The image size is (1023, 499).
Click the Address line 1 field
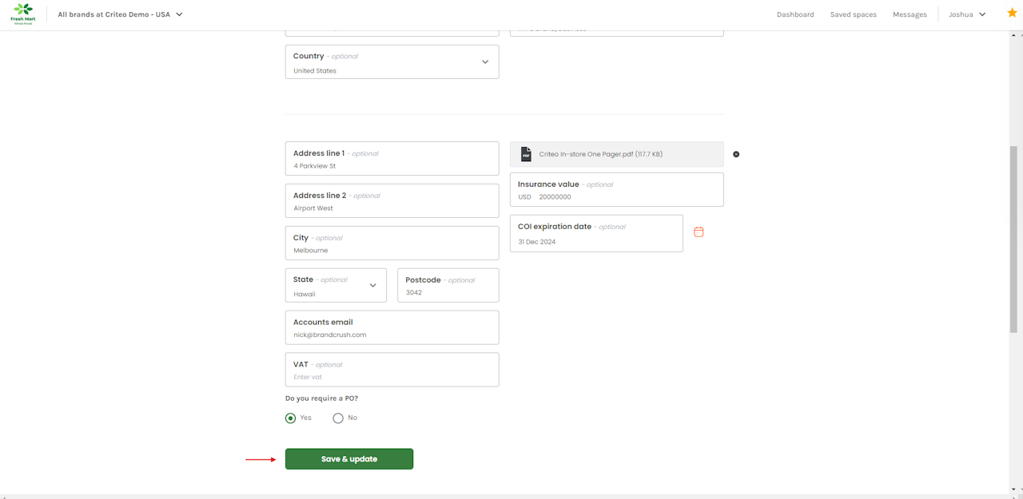(392, 166)
